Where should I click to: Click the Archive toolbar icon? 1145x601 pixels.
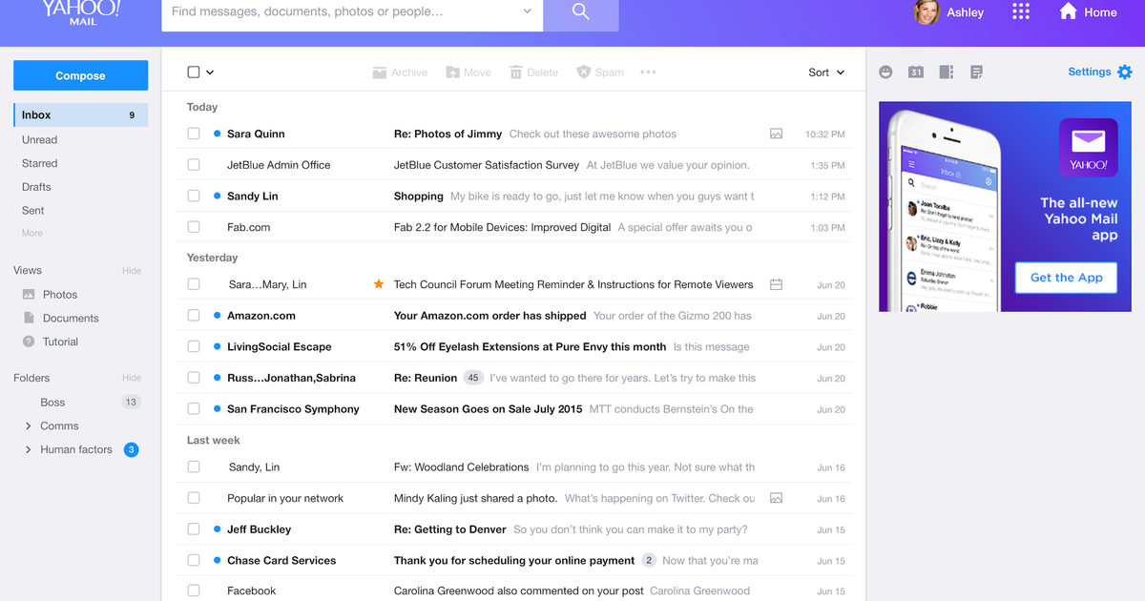click(x=380, y=73)
